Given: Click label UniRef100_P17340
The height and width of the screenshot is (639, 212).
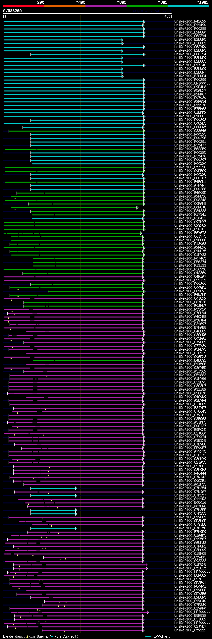Looking at the screenshot, I should point(190,65).
